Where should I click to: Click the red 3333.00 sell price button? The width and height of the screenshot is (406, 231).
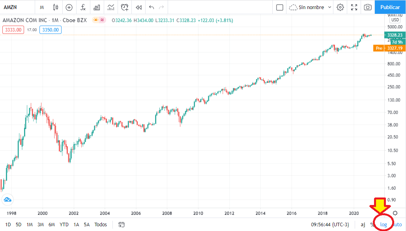click(13, 30)
